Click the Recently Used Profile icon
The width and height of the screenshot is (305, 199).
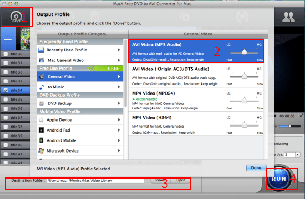click(x=41, y=50)
